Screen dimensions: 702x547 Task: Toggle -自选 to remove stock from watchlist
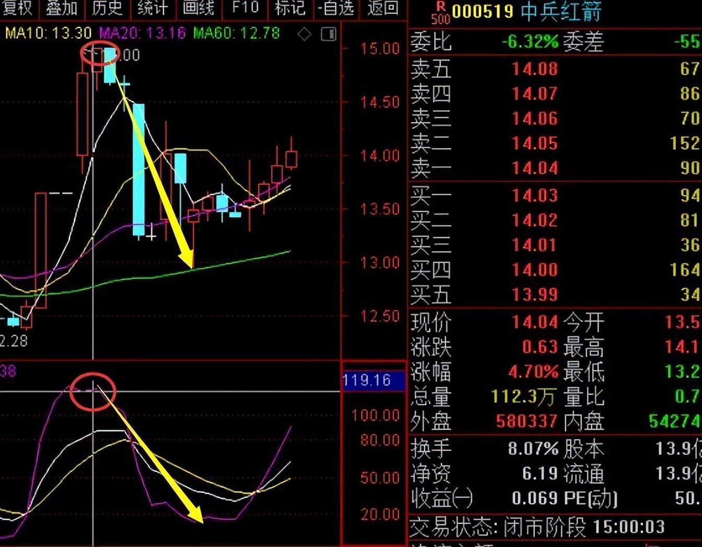pyautogui.click(x=336, y=9)
